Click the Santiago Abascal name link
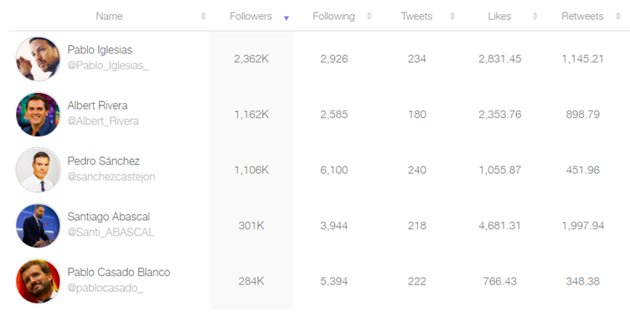This screenshot has height=312, width=630. (108, 217)
